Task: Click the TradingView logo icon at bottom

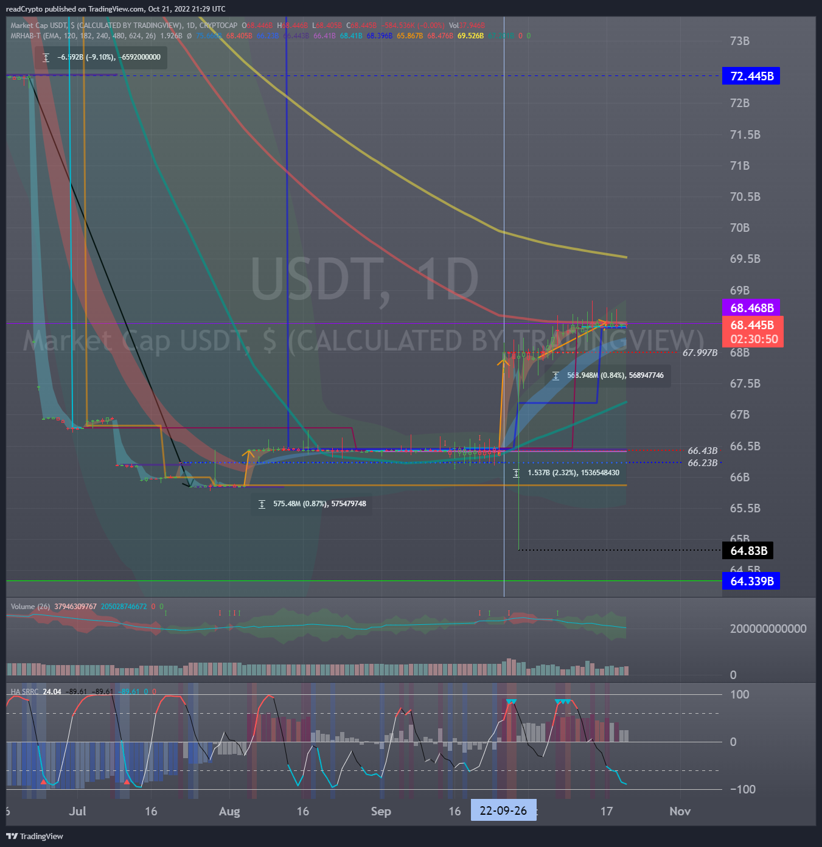Action: pyautogui.click(x=12, y=836)
